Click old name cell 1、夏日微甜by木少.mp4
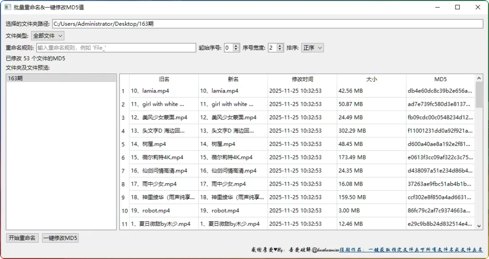The image size is (489, 259). coord(164,224)
